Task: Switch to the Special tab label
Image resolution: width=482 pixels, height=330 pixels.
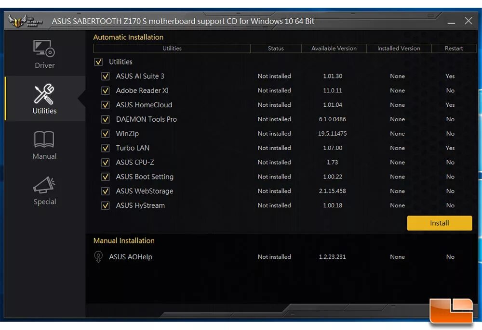Action: [44, 202]
